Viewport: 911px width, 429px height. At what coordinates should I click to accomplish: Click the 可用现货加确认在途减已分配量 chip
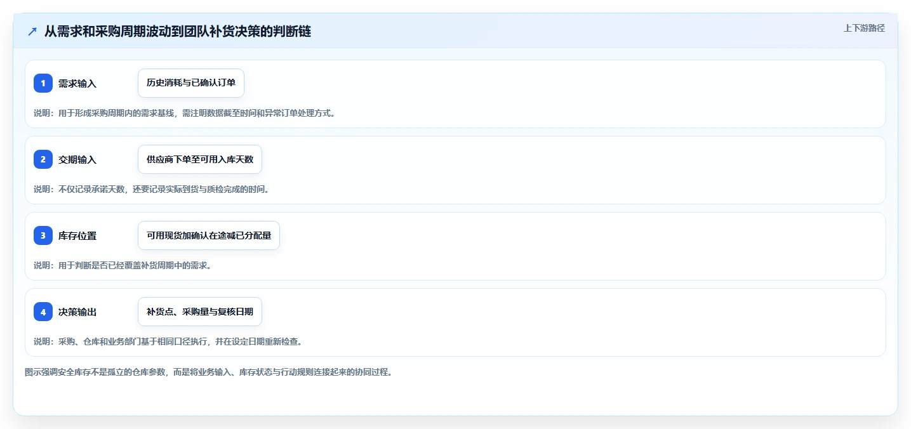coord(209,235)
